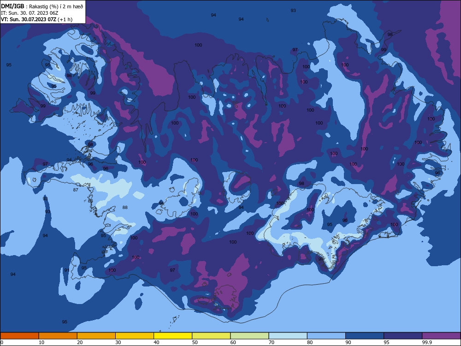Click the light green 60–70 legend swatch
This screenshot has height=346, width=461.
click(249, 336)
